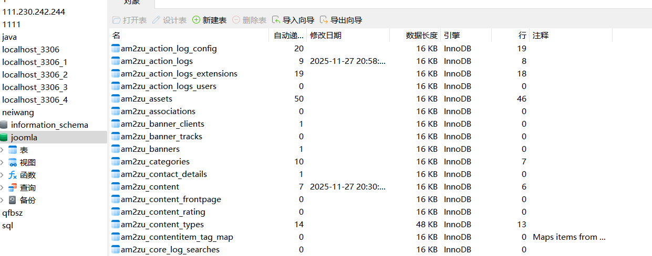Click the Backup (备份) node icon

13,201
